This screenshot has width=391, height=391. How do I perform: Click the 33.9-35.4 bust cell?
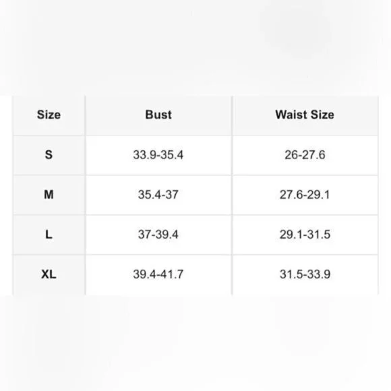coord(158,155)
